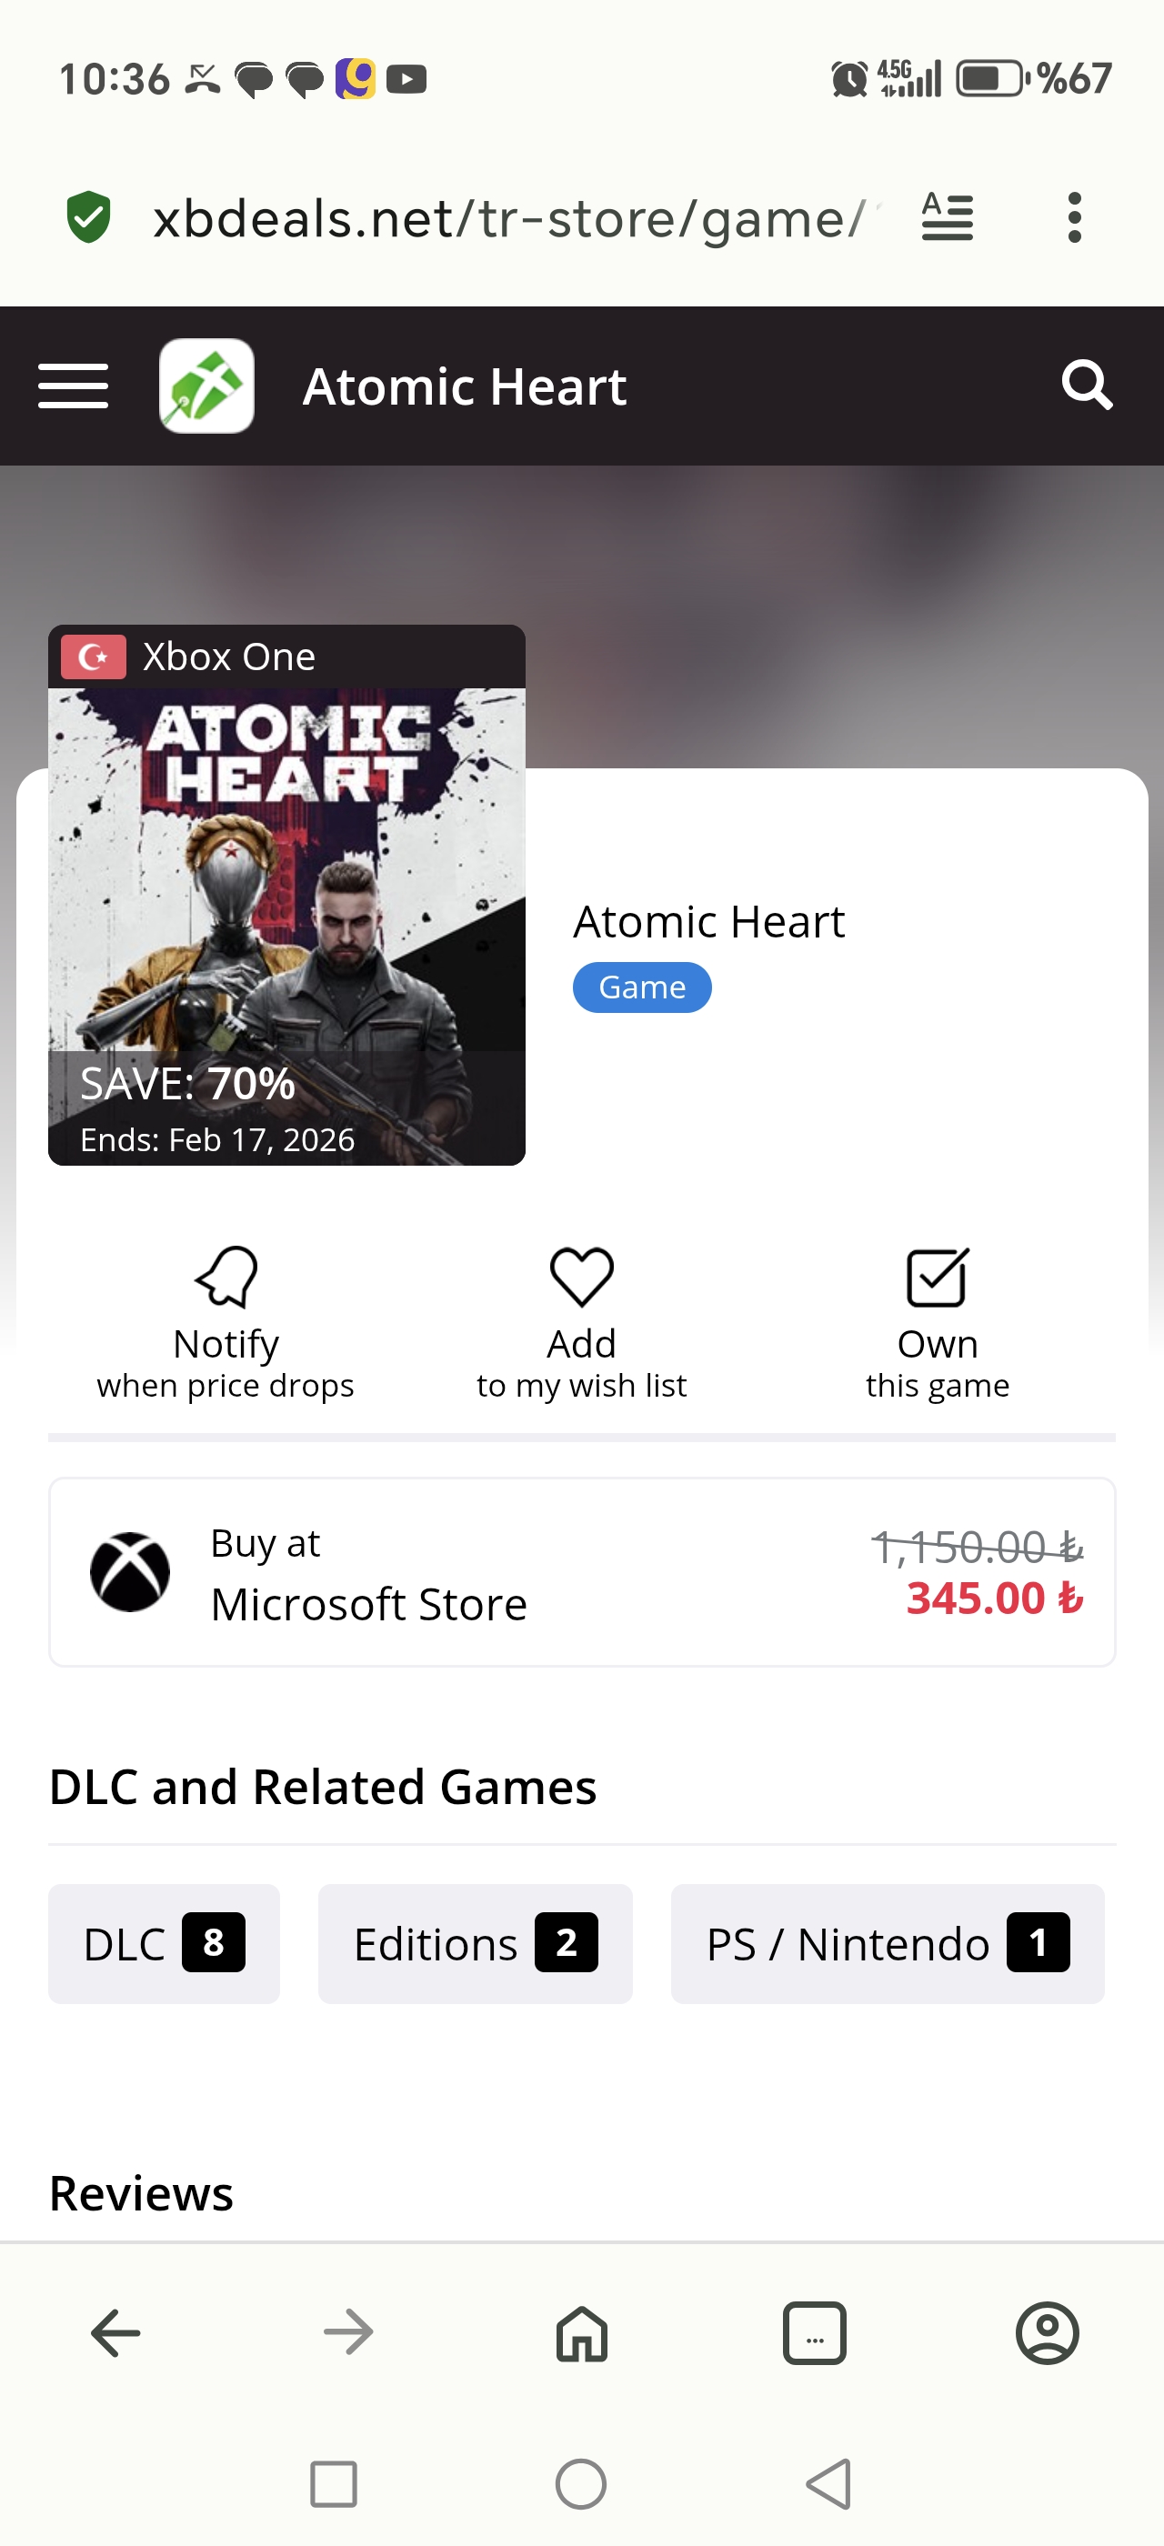Open the browser three-dot menu
The width and height of the screenshot is (1164, 2546).
1075,217
